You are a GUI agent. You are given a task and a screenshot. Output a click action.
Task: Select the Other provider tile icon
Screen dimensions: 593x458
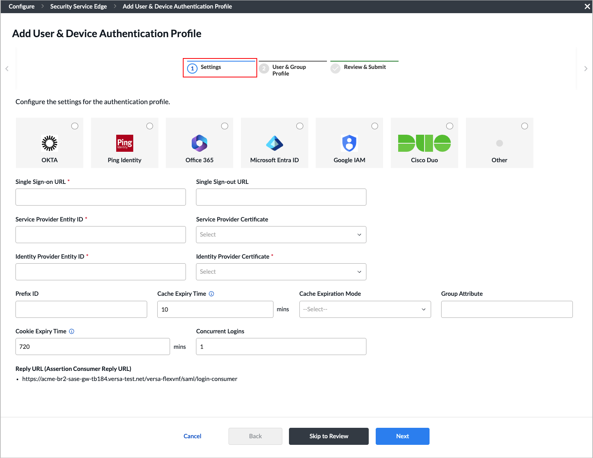tap(499, 143)
